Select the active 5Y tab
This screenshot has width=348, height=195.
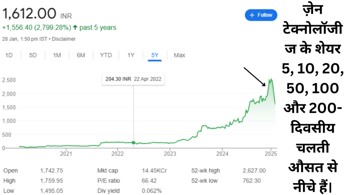point(155,55)
